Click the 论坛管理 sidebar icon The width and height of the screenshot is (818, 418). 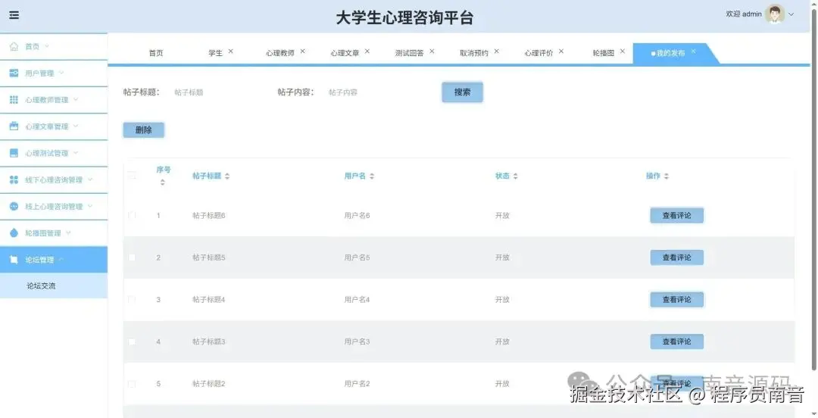[x=14, y=260]
